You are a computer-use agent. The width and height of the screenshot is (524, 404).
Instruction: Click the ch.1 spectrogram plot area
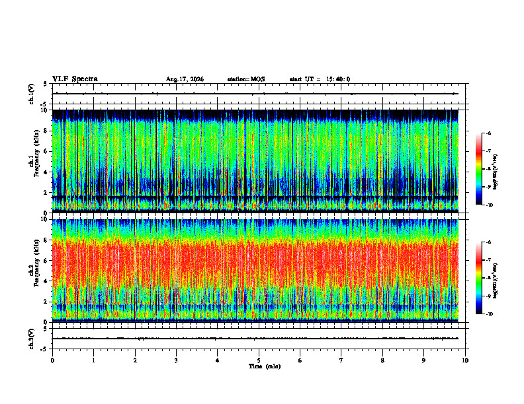pos(255,161)
